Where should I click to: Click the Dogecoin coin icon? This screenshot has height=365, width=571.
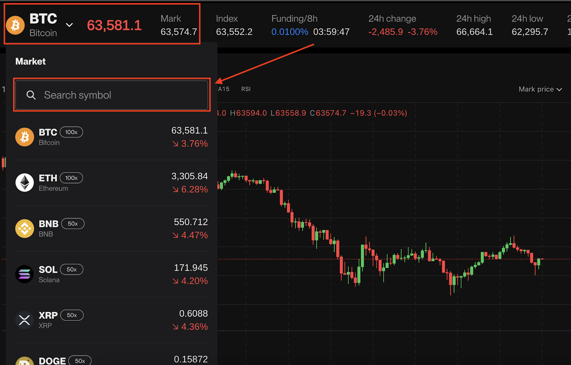coord(25,361)
